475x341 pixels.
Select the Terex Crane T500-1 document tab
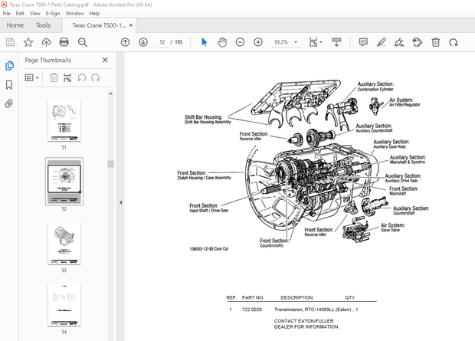[99, 25]
